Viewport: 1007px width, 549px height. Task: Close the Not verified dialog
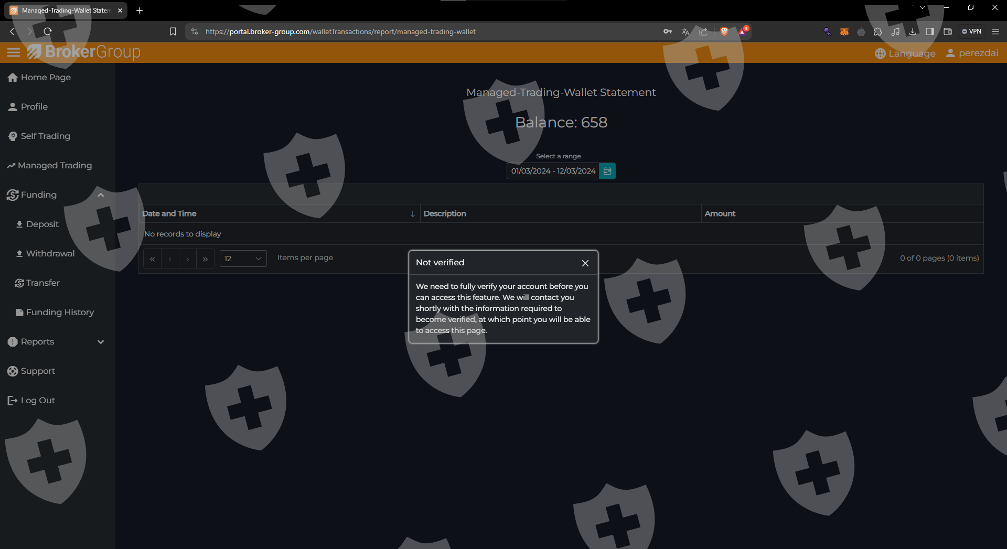[585, 263]
